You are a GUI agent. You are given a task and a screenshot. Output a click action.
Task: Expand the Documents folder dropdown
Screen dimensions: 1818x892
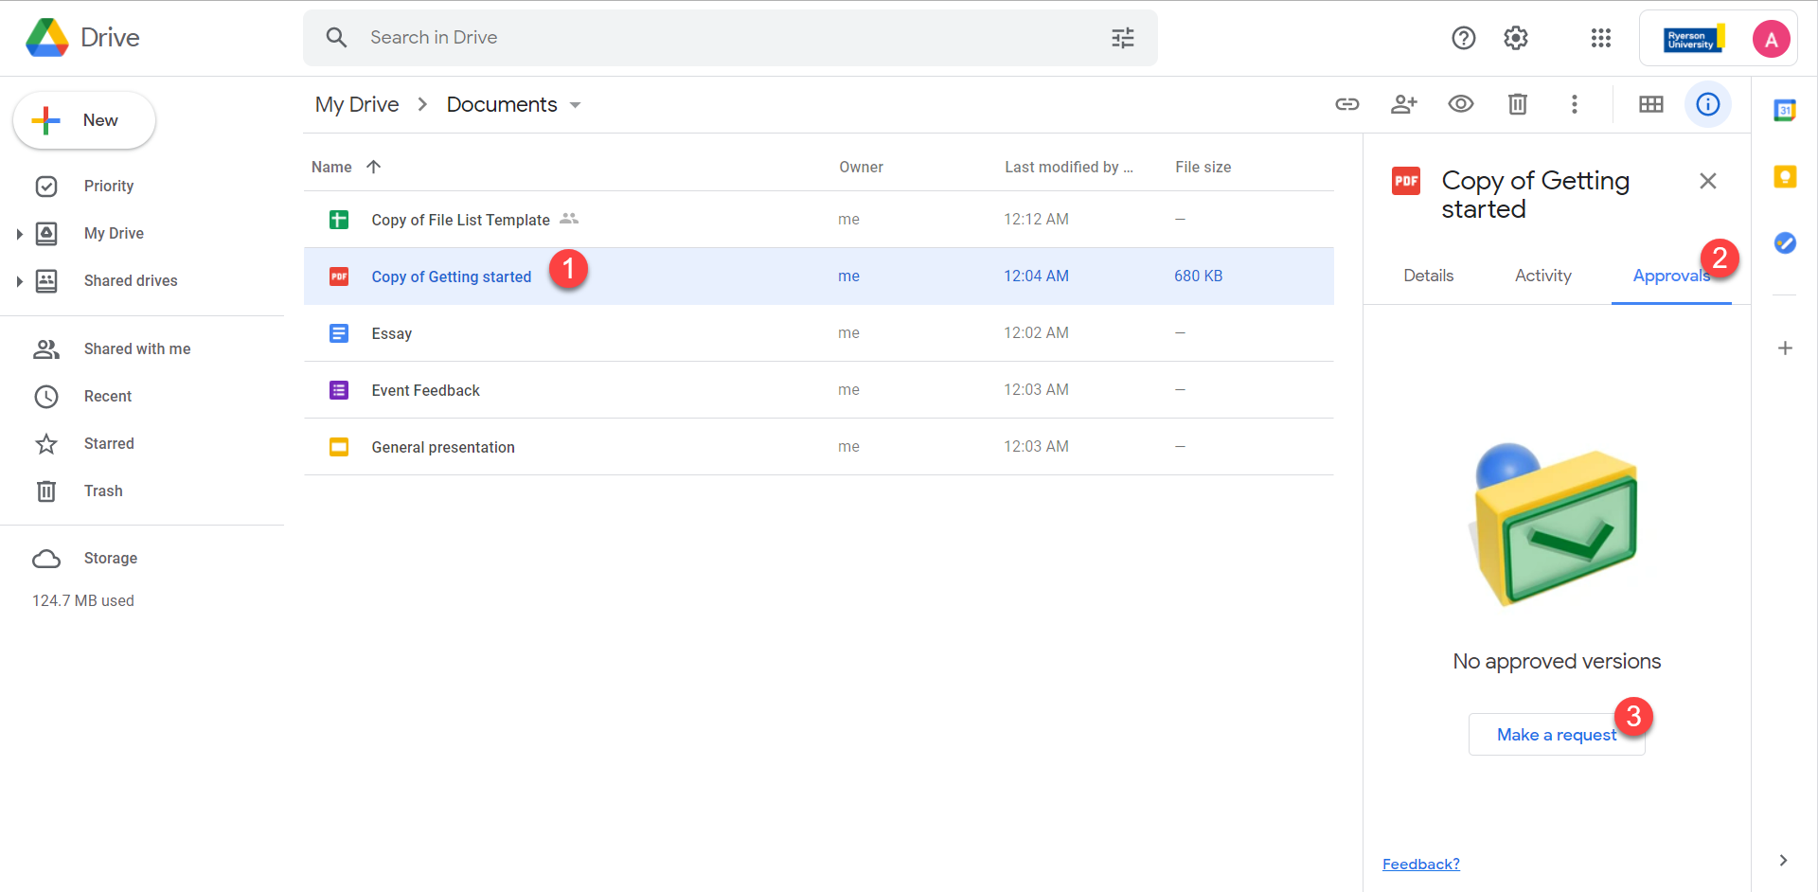pos(575,105)
